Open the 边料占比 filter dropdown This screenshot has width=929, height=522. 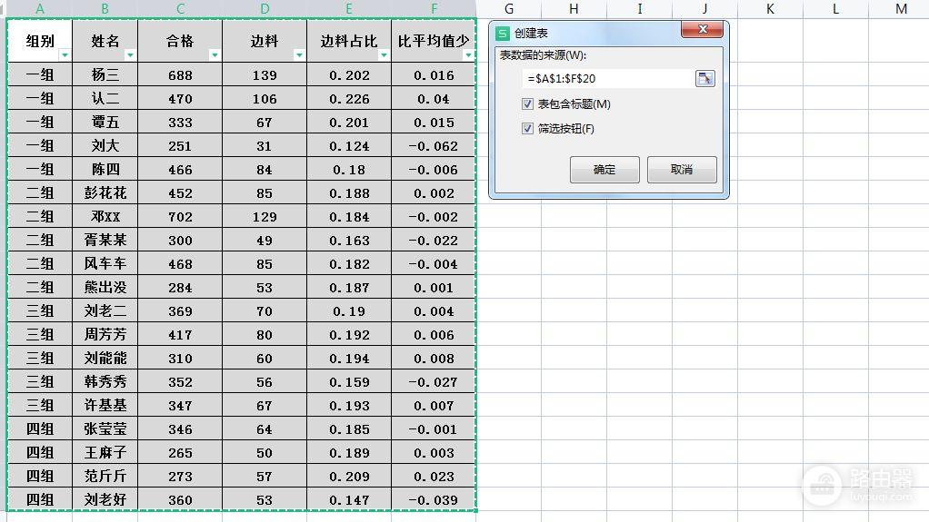[x=384, y=55]
